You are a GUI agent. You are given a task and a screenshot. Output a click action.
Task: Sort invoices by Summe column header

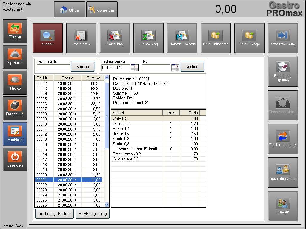click(92, 78)
